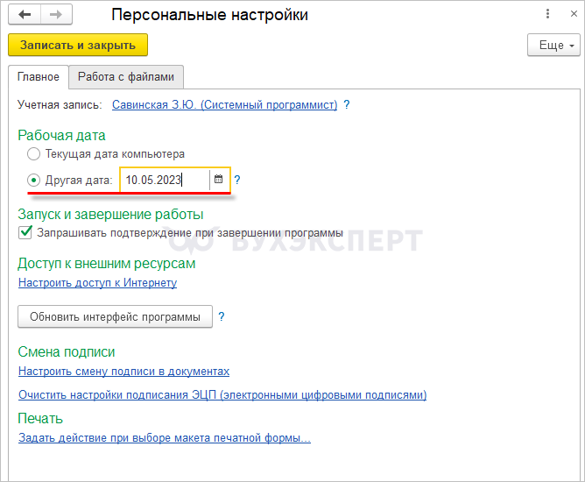Click the Доступ к внешним ресурсам heading
The width and height of the screenshot is (585, 482).
(106, 264)
